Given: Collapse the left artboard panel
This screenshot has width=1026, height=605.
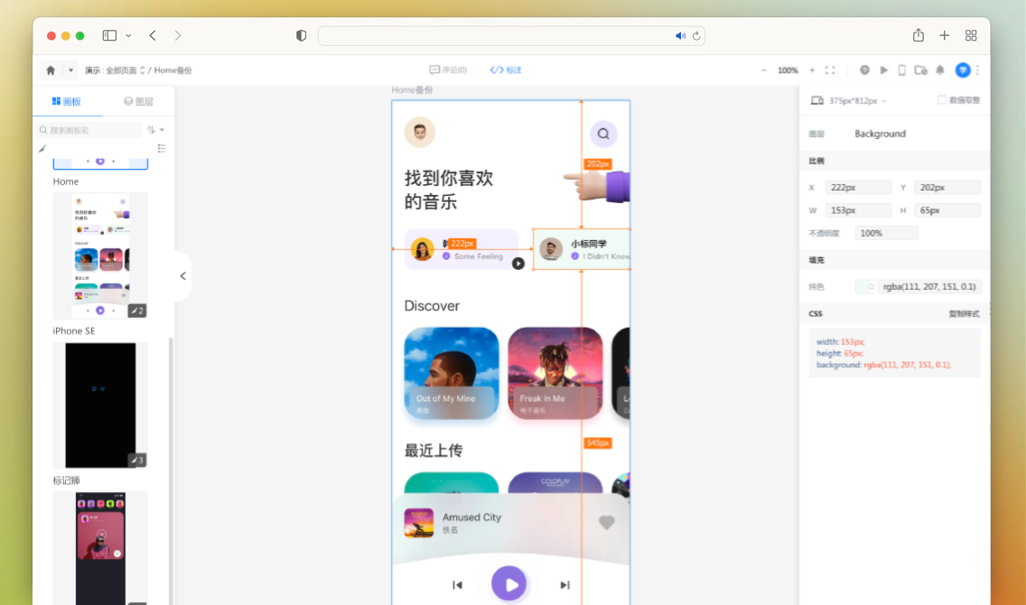Looking at the screenshot, I should (x=183, y=276).
